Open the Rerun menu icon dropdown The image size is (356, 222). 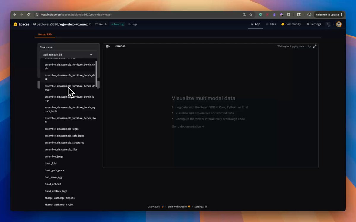pyautogui.click(x=108, y=46)
